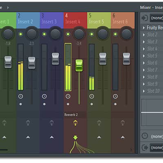
Task: Click the clock icon on Insert 2
Action: tap(21, 96)
